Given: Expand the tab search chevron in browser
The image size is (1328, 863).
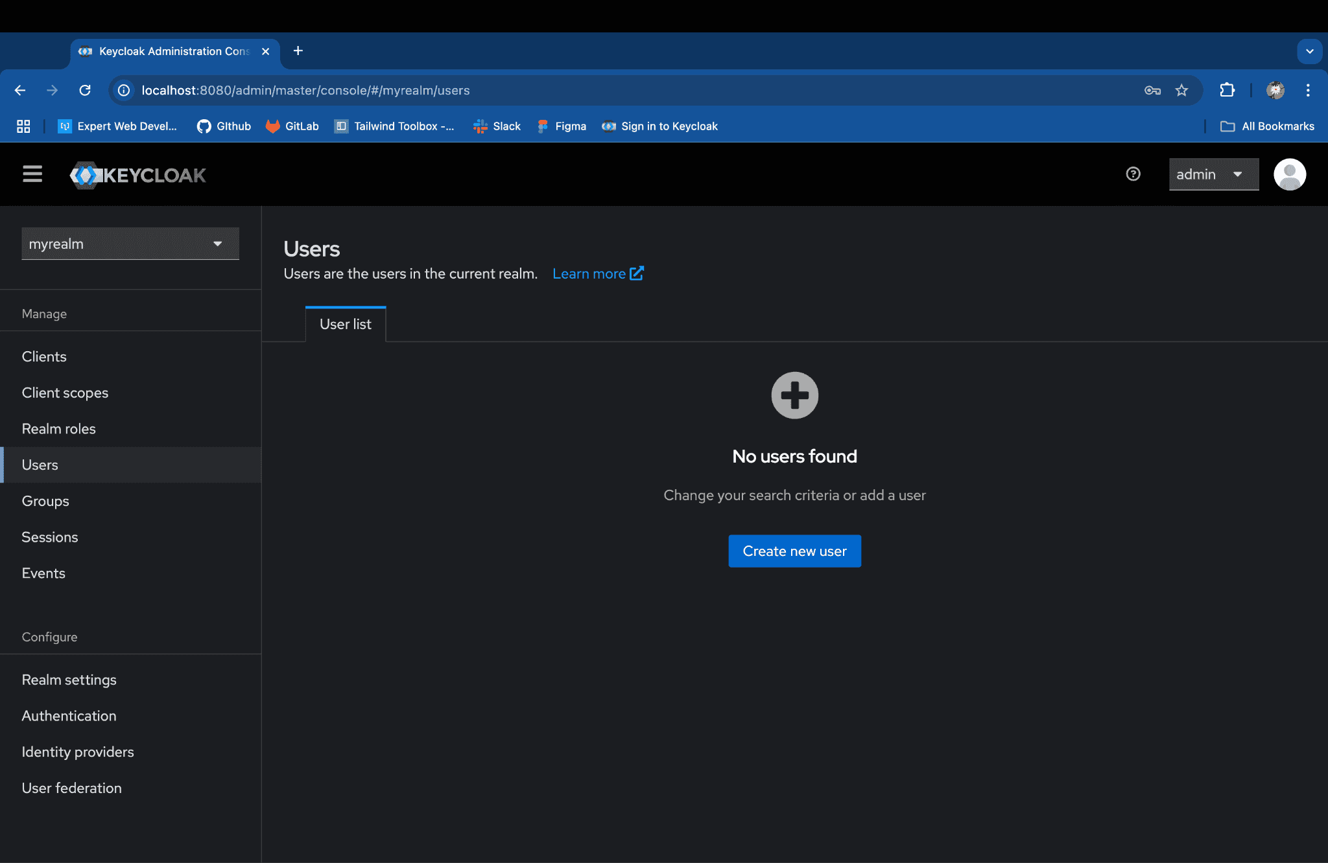Looking at the screenshot, I should point(1309,51).
